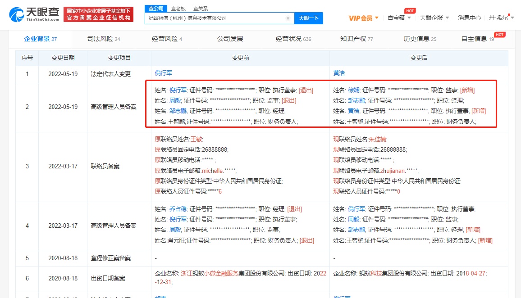Select the 查老板 search tab
The height and width of the screenshot is (298, 521).
coord(178,9)
